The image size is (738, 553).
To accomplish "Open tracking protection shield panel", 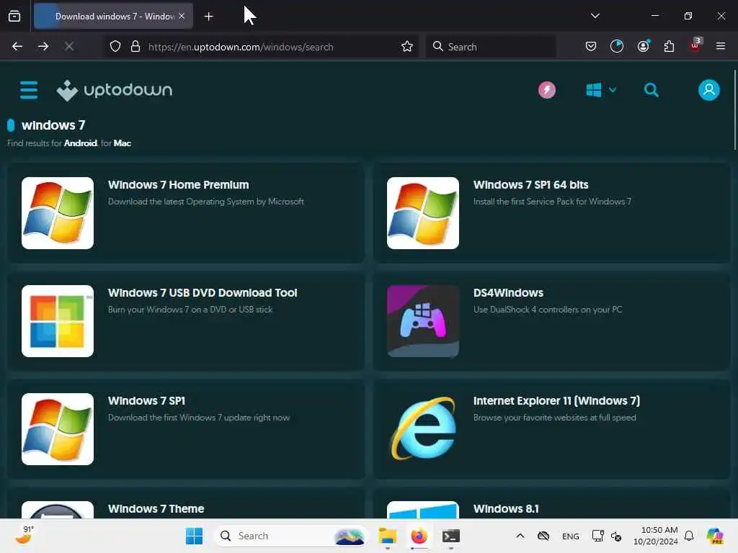I will (x=115, y=47).
